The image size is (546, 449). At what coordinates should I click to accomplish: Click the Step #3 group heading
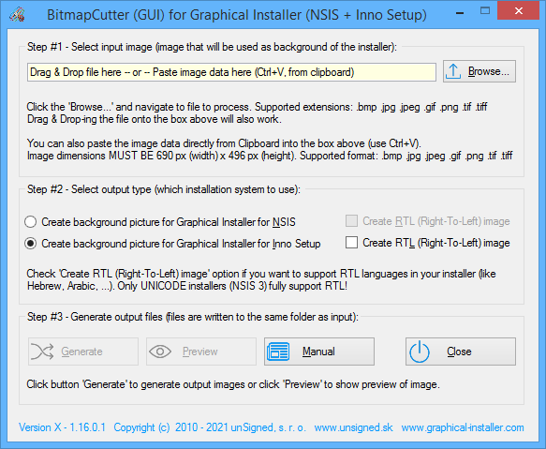(x=193, y=317)
